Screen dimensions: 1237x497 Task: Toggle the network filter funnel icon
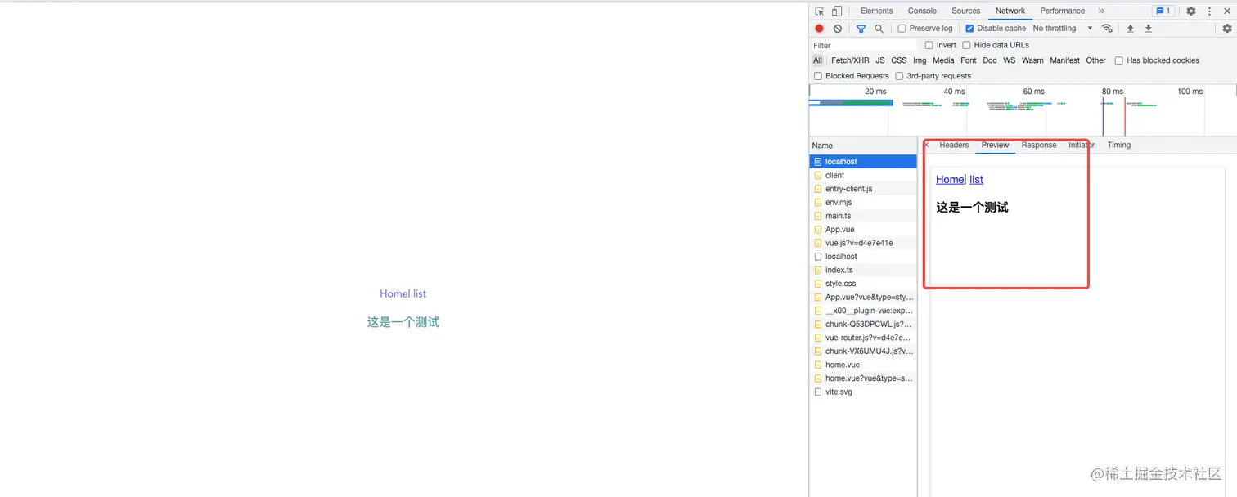coord(861,28)
